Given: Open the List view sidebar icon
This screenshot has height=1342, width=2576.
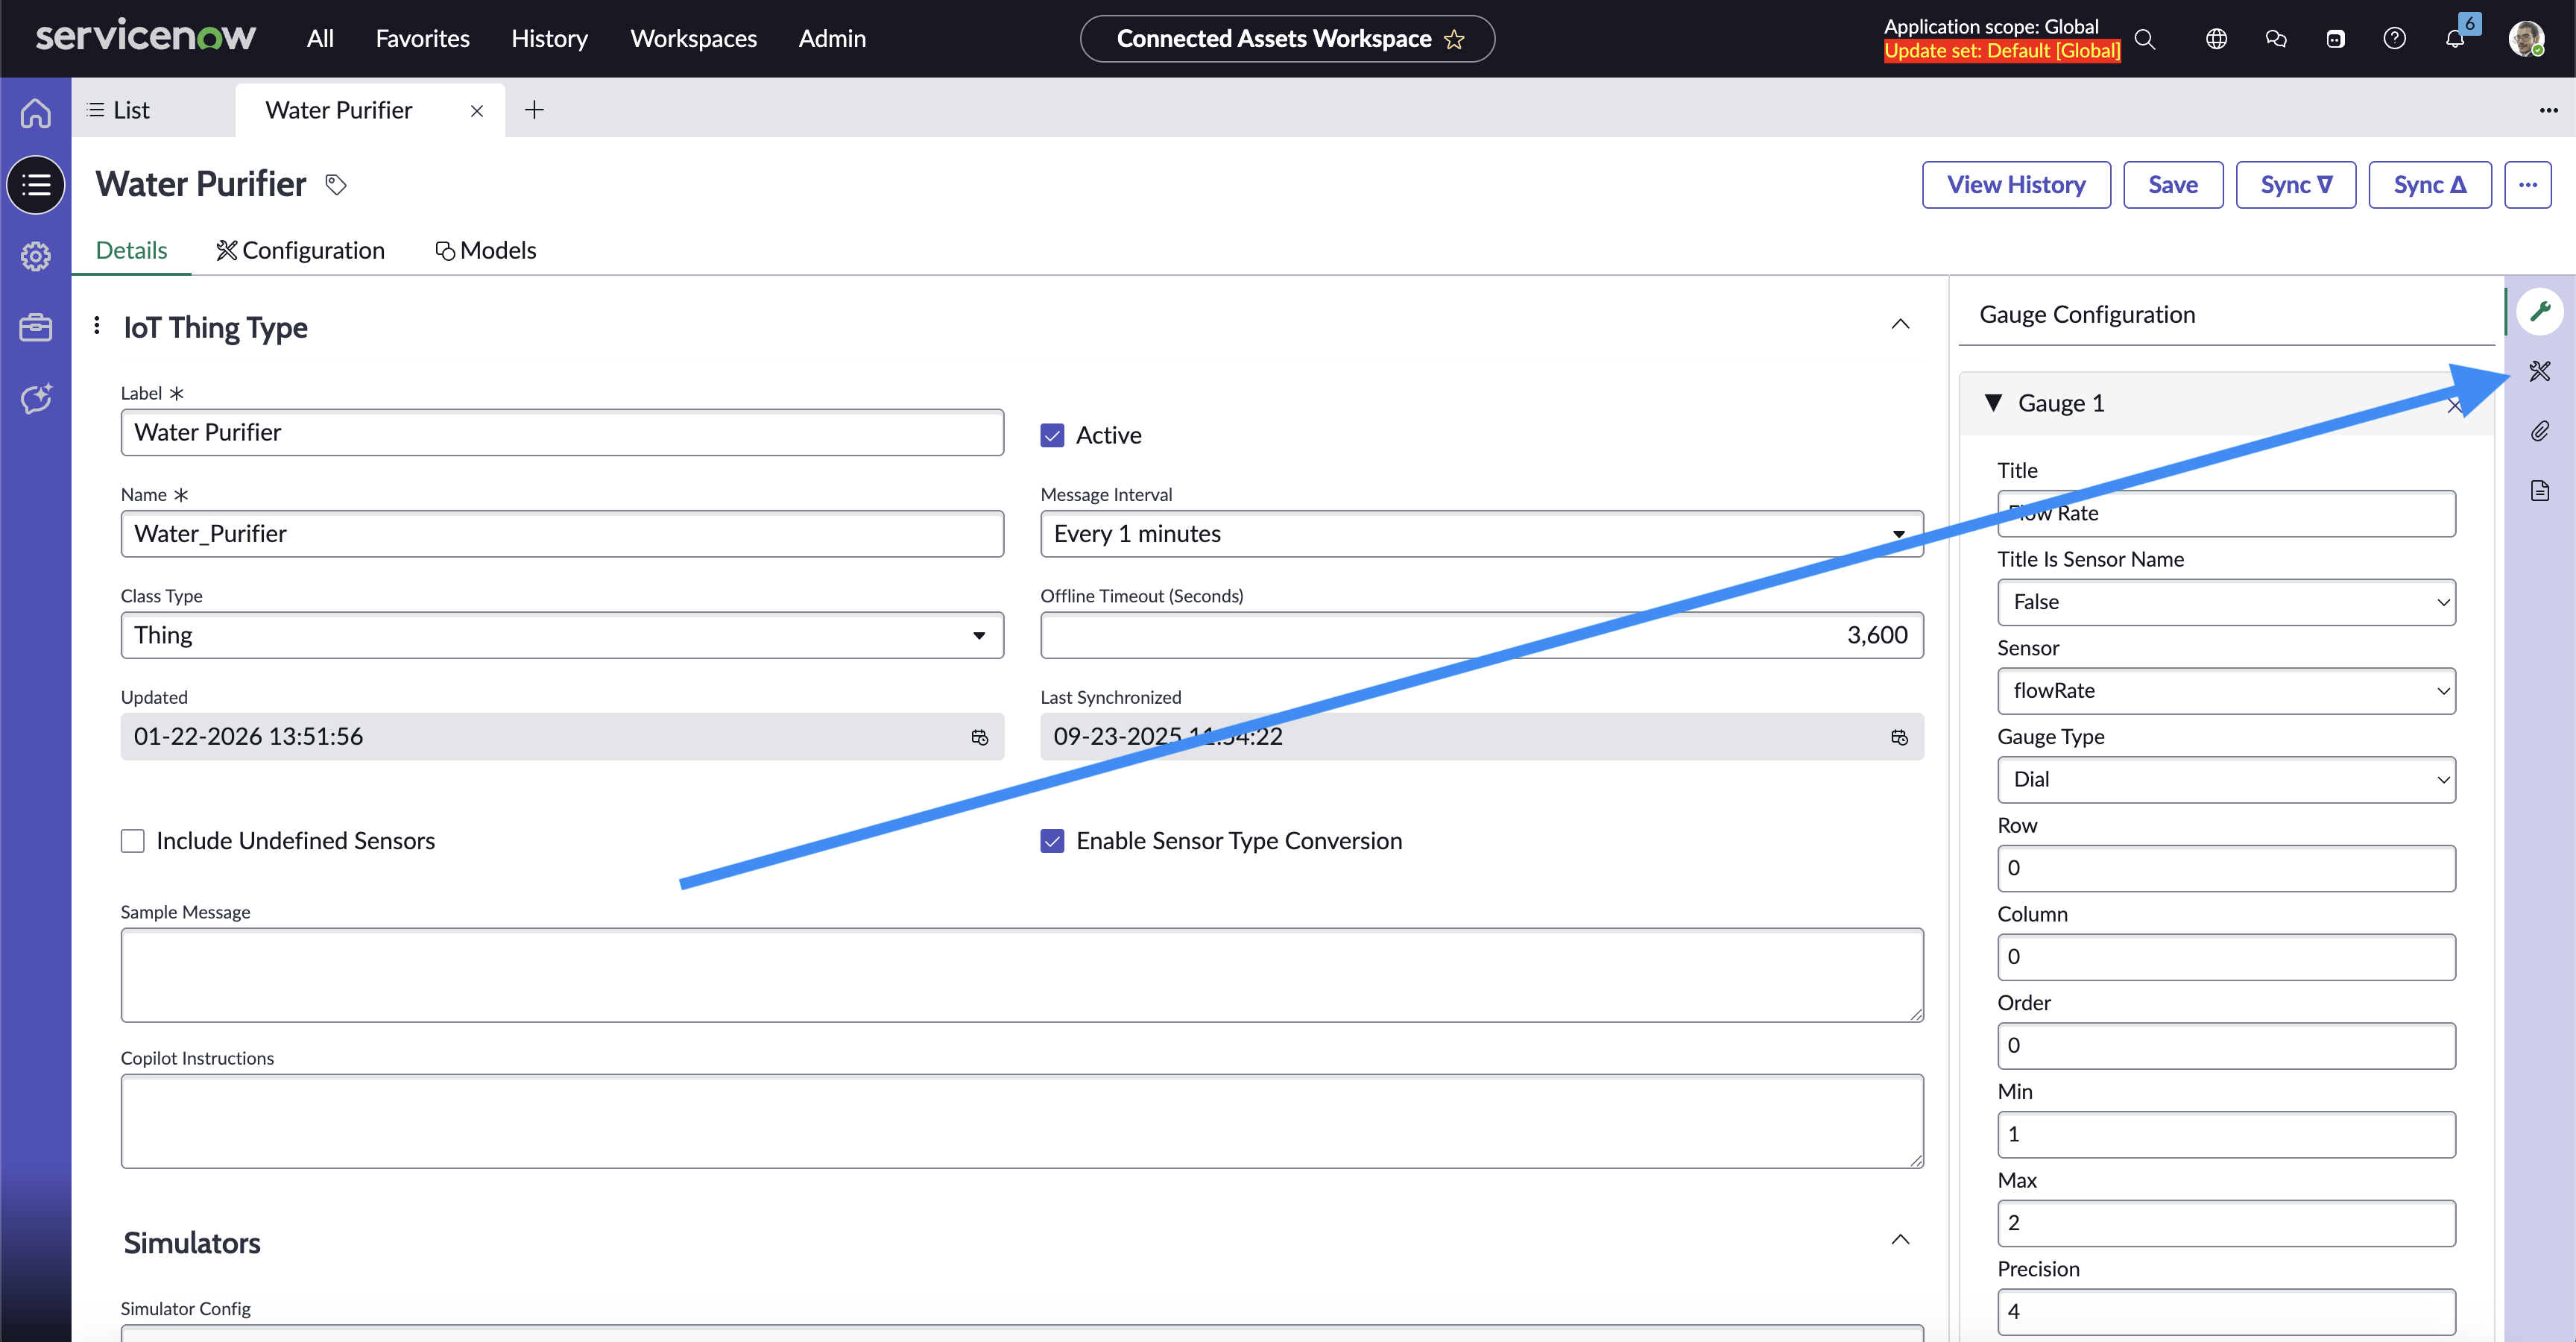Looking at the screenshot, I should tap(36, 185).
